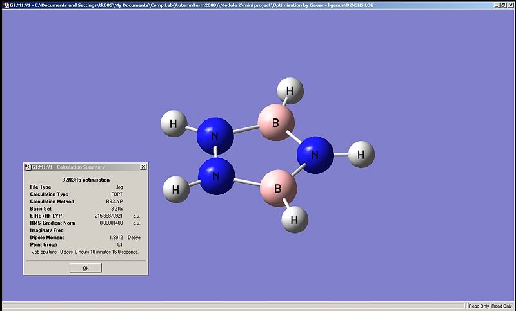Select hydrogen attached to lower-left nitrogen
516x311 pixels.
(x=176, y=189)
